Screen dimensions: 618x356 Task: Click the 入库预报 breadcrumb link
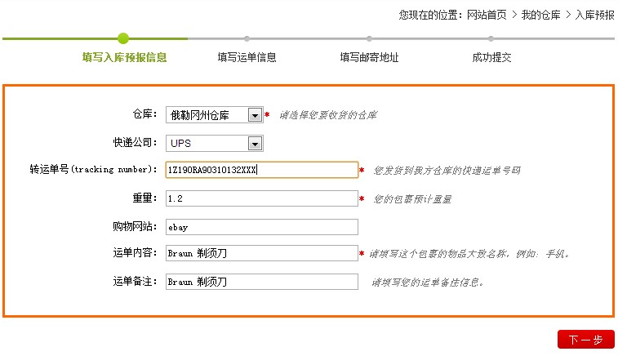tap(595, 15)
